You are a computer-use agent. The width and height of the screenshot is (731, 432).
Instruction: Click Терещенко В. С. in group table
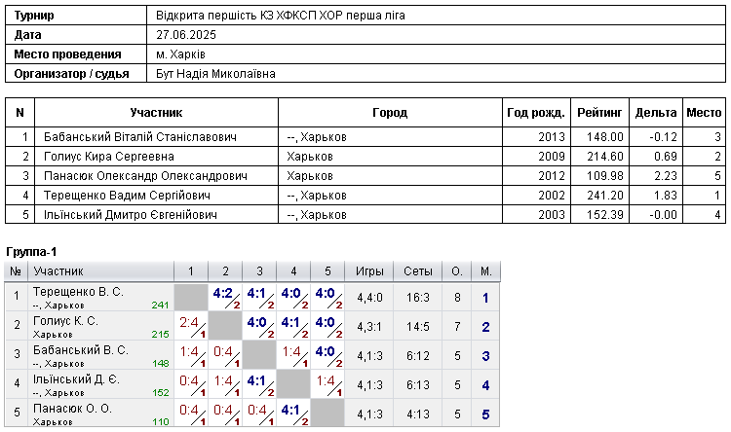click(x=78, y=292)
